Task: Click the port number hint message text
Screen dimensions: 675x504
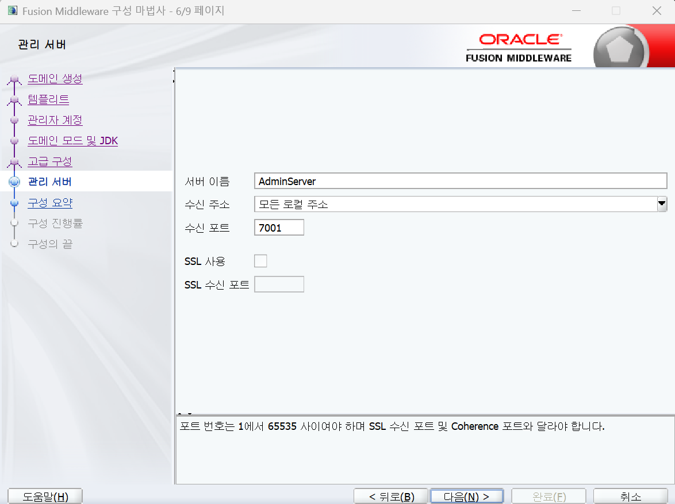Action: point(392,426)
